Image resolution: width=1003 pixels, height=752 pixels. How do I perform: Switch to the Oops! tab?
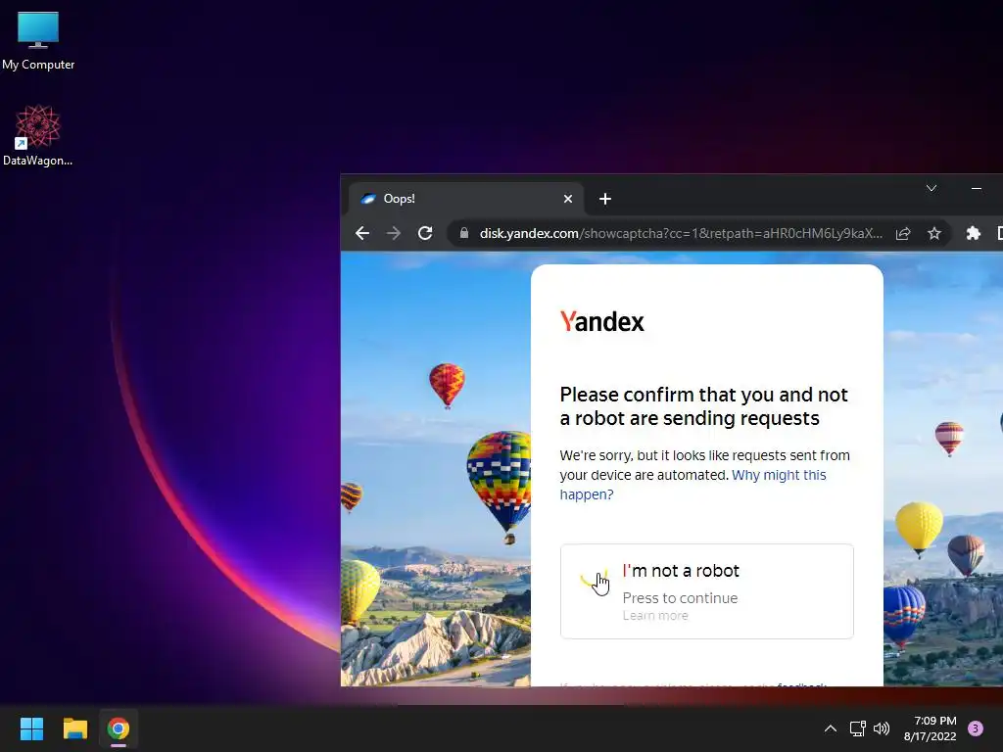click(465, 199)
